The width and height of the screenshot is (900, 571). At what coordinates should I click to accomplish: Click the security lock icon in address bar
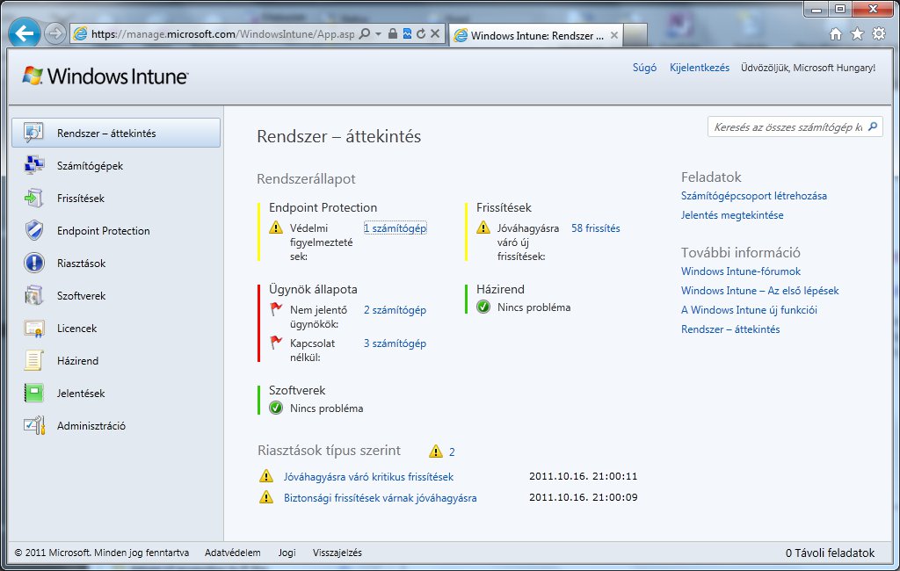click(x=393, y=34)
